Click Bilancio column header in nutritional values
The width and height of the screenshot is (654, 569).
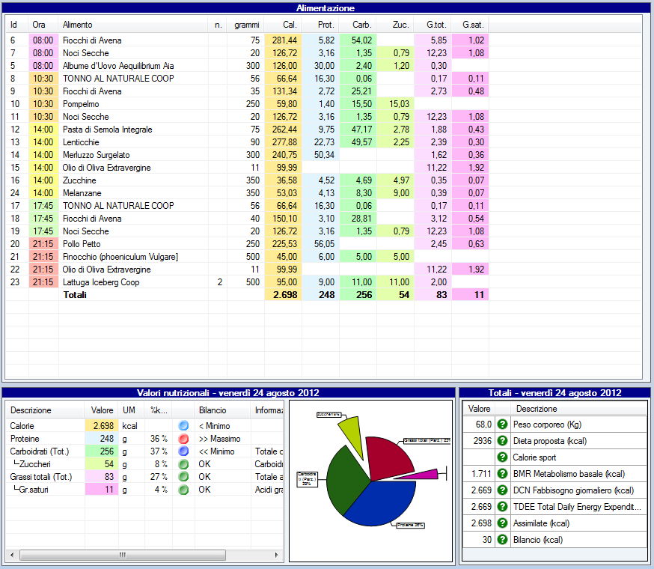point(221,410)
